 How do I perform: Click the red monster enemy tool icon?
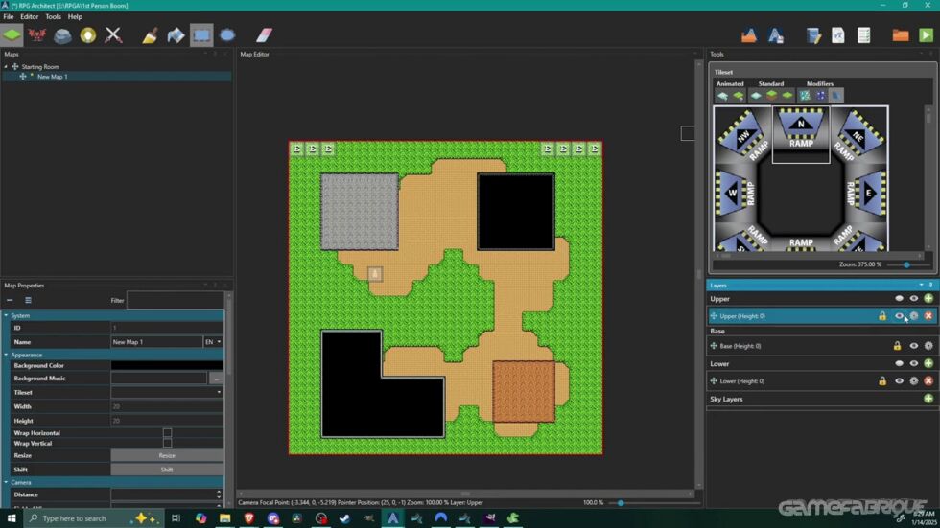coord(36,35)
